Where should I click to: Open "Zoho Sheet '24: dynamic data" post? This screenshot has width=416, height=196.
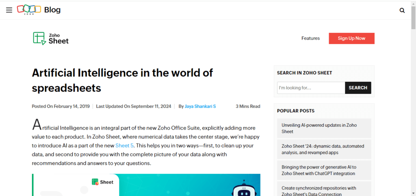(x=323, y=149)
